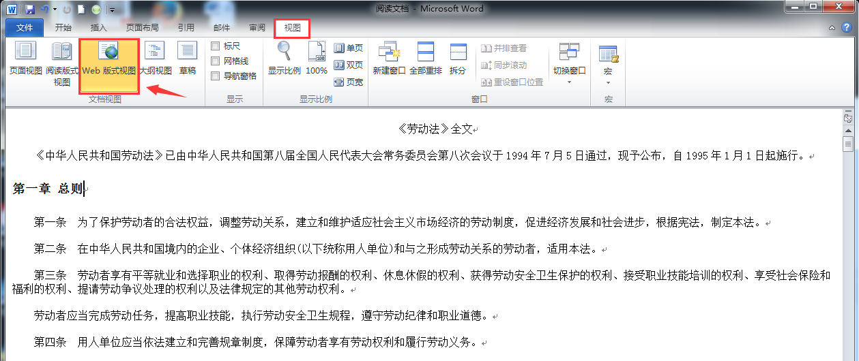Open the References tab (引用)

pyautogui.click(x=186, y=28)
